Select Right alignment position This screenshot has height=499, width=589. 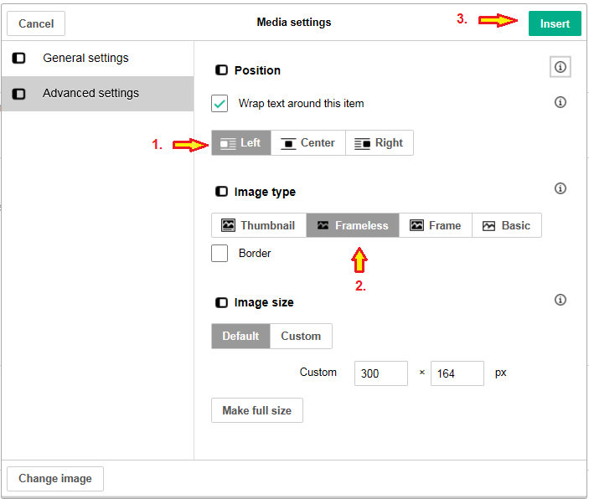pos(379,143)
